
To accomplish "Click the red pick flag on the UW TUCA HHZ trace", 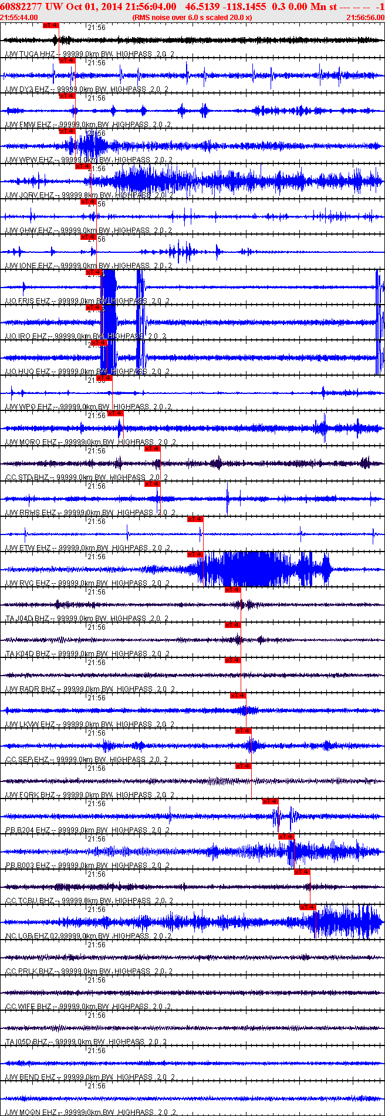I will point(51,25).
